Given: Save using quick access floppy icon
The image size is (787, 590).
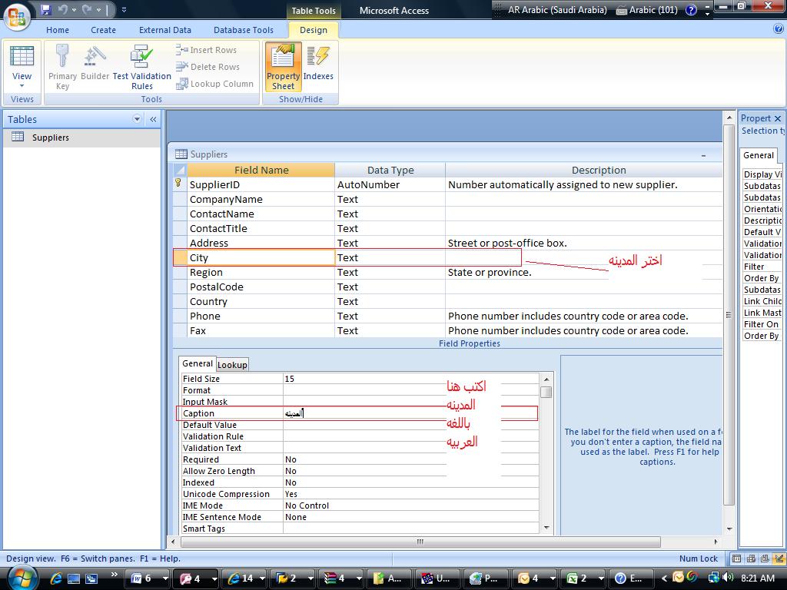Looking at the screenshot, I should point(45,9).
